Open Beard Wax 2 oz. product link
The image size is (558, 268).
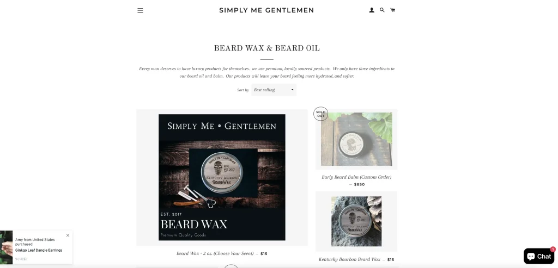click(215, 253)
